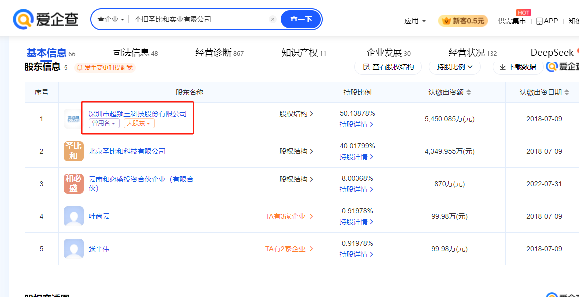The image size is (579, 297).
Task: Open 深圳市超频三科技 company logo thumbnail
Action: coord(73,119)
